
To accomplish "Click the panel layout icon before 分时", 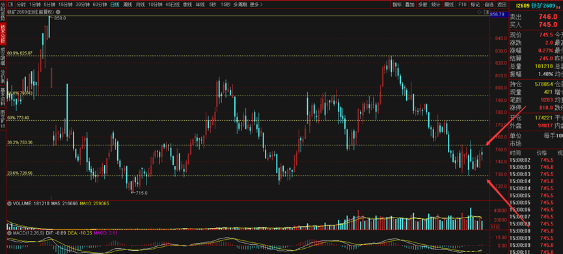I will pyautogui.click(x=10, y=5).
